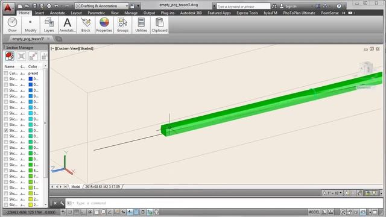Click the ViewCube in the viewport

click(367, 67)
